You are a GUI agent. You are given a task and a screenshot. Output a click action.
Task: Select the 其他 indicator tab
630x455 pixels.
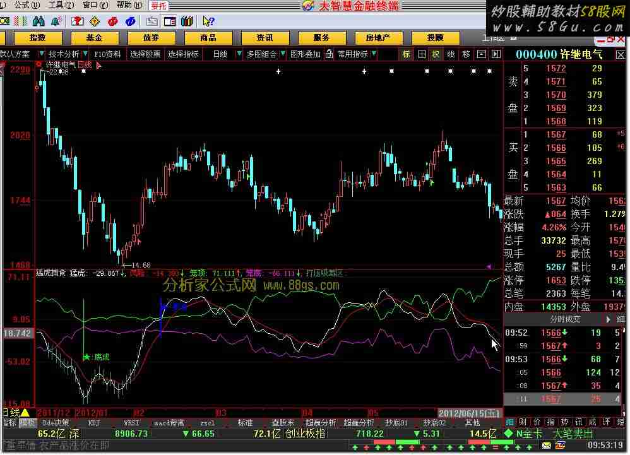472,422
